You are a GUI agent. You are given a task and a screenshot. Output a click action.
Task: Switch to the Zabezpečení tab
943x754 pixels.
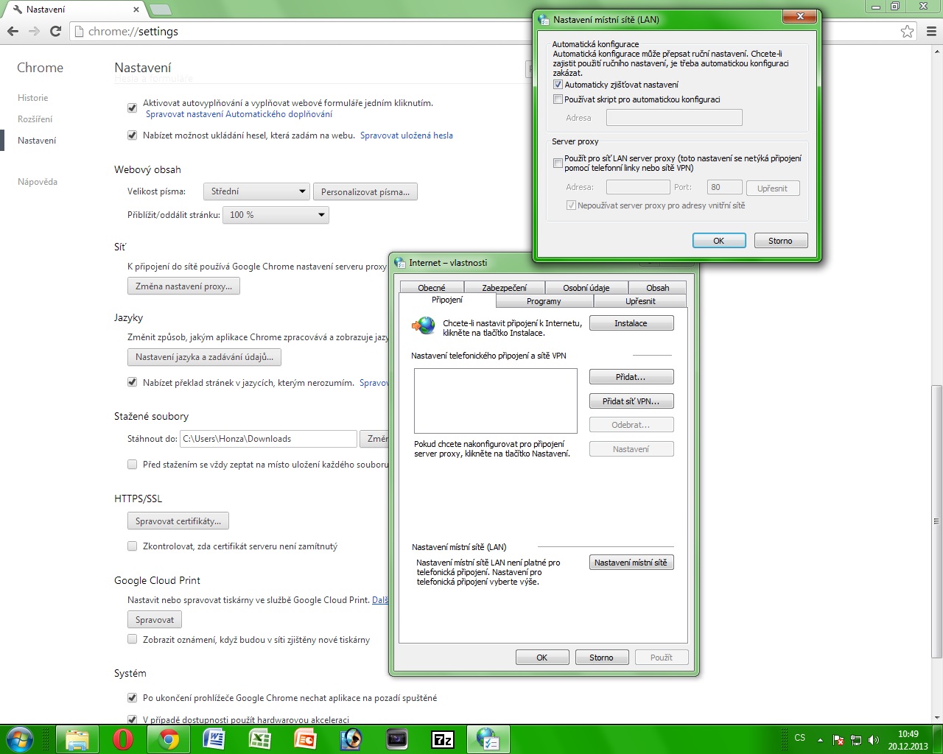505,288
